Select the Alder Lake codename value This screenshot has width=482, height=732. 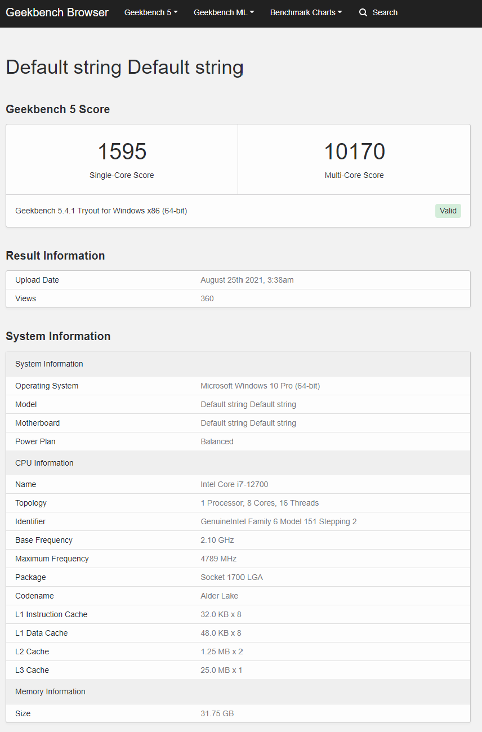point(219,596)
